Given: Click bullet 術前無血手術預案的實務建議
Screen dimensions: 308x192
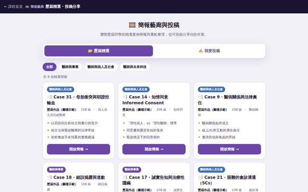Looking at the screenshot, I should tap(73, 137).
